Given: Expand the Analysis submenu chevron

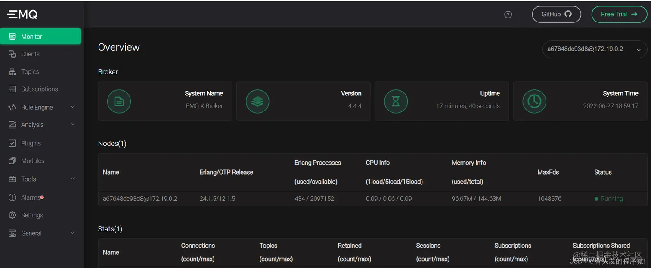Looking at the screenshot, I should pyautogui.click(x=72, y=124).
